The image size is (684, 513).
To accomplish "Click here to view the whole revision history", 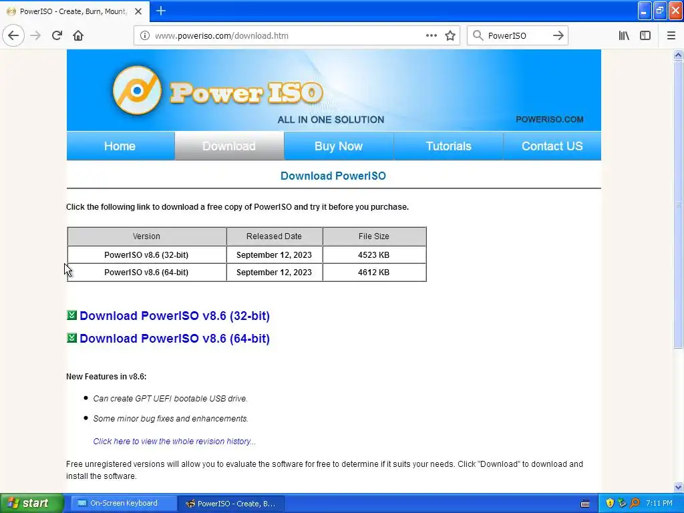I will (x=174, y=441).
